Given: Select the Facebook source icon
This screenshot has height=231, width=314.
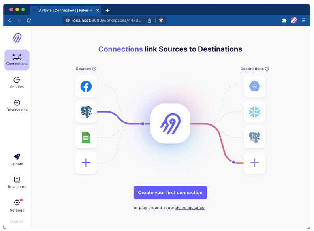Looking at the screenshot, I should [x=86, y=86].
